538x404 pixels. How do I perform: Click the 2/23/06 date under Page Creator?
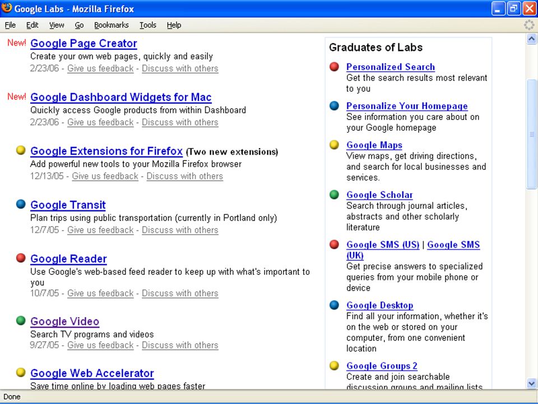[x=45, y=68]
